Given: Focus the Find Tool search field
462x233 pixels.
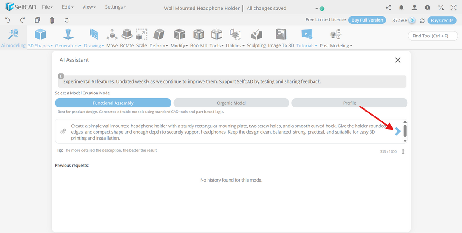Looking at the screenshot, I should [433, 36].
